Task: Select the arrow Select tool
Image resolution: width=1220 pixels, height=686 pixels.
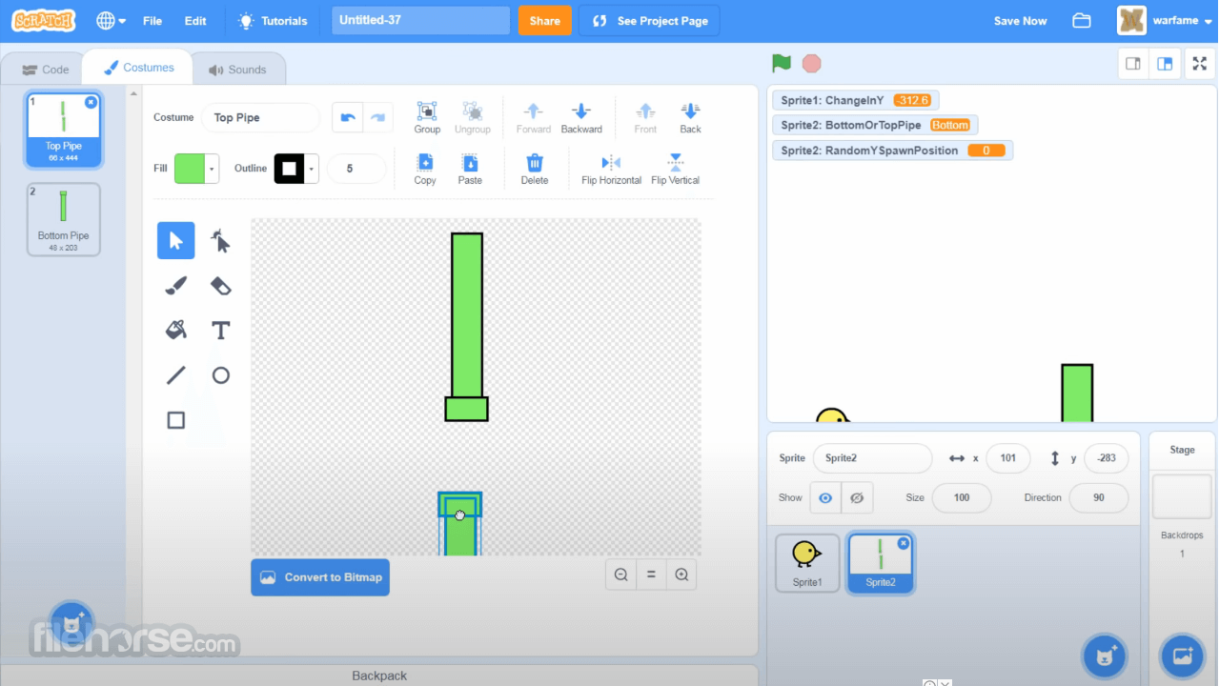Action: pos(176,241)
